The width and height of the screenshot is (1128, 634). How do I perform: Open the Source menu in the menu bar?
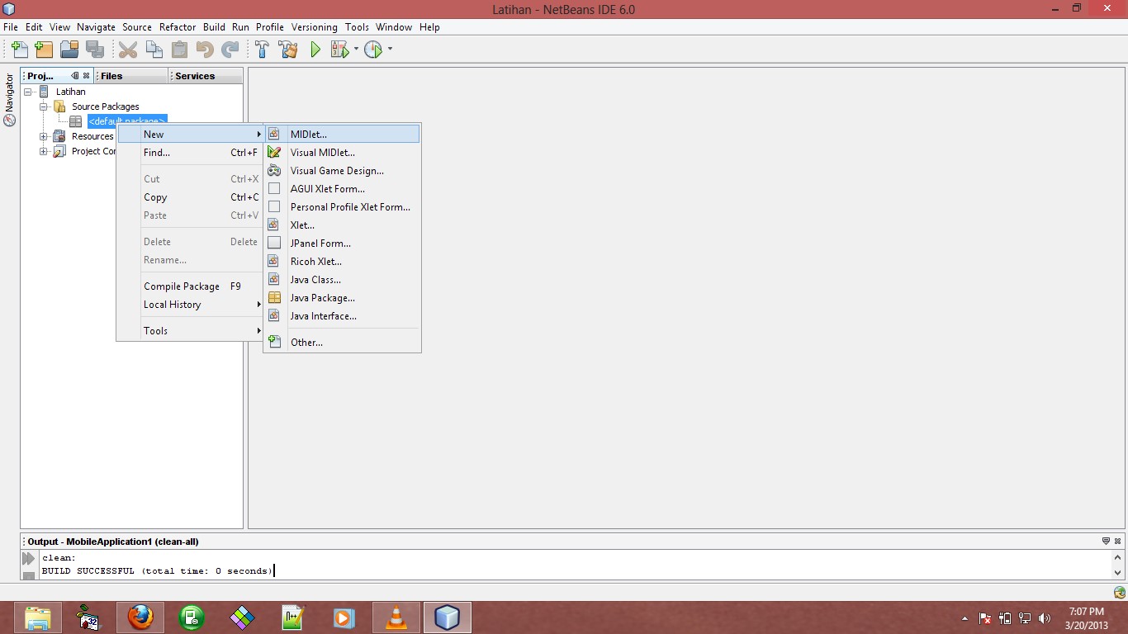click(x=137, y=27)
